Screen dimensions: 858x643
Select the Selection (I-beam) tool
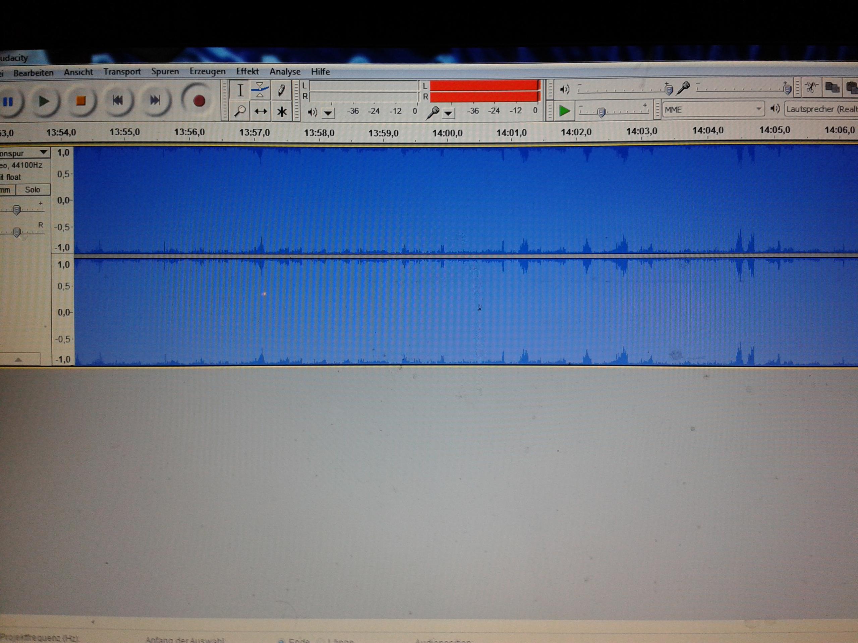point(240,90)
